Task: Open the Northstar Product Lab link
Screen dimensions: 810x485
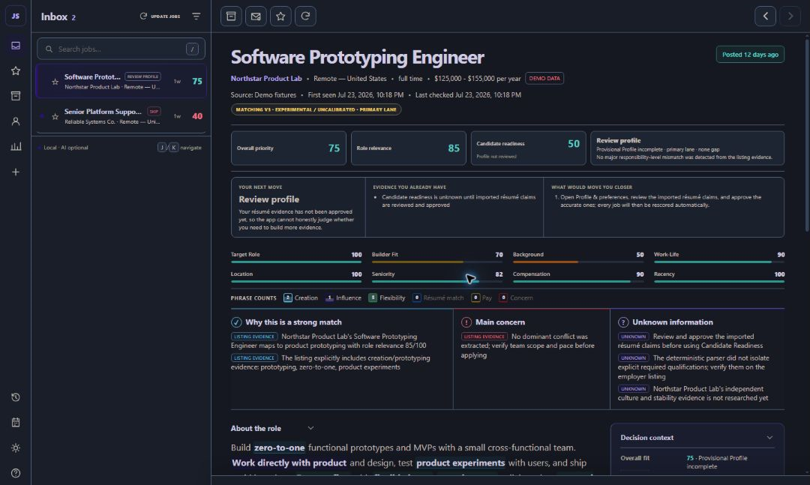Action: (x=266, y=79)
